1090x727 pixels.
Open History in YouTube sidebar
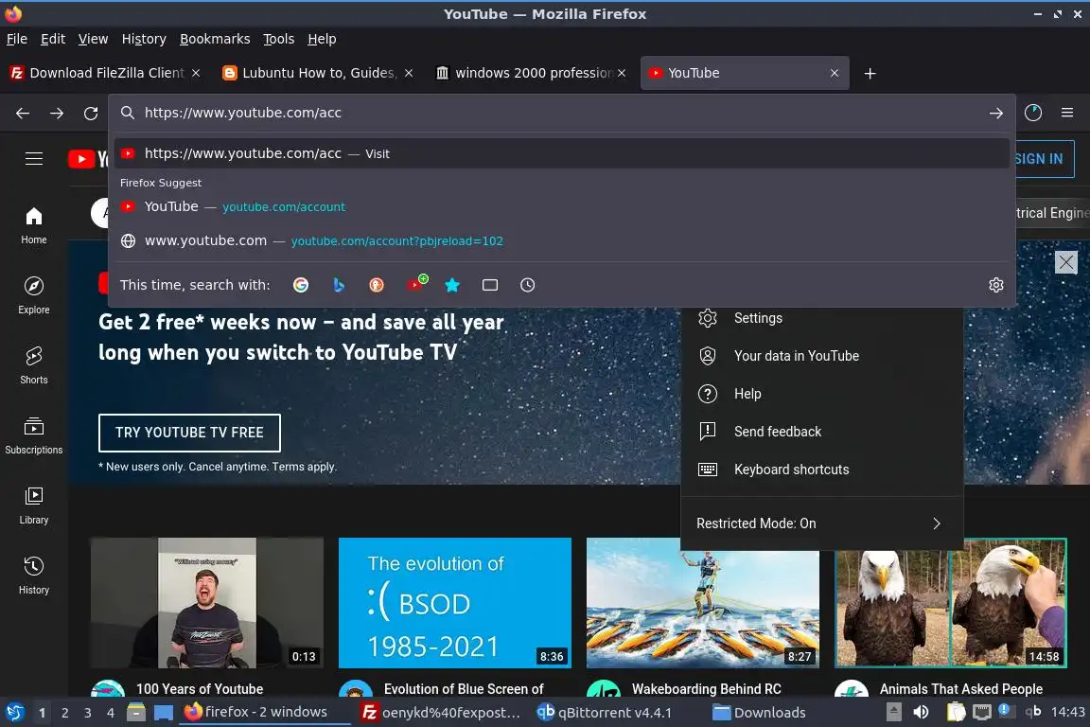34,576
